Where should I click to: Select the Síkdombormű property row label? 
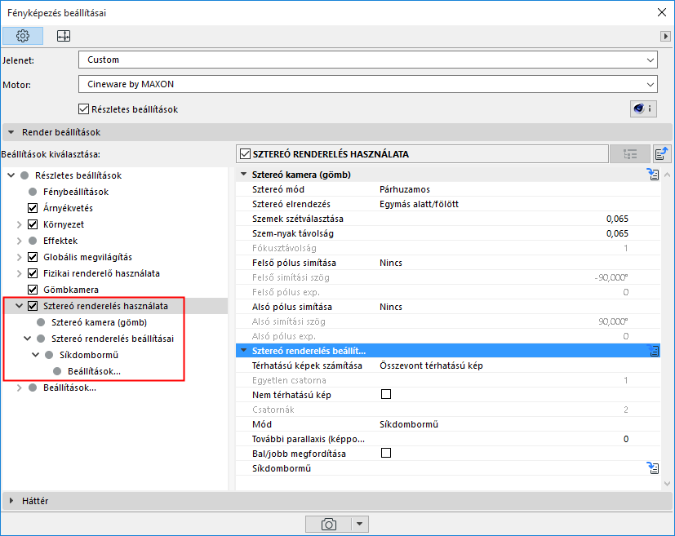(282, 468)
